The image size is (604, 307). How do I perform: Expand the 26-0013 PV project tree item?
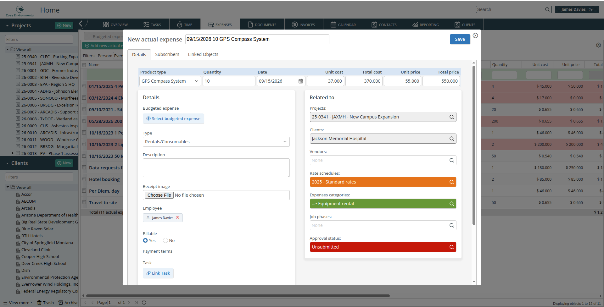point(13,153)
